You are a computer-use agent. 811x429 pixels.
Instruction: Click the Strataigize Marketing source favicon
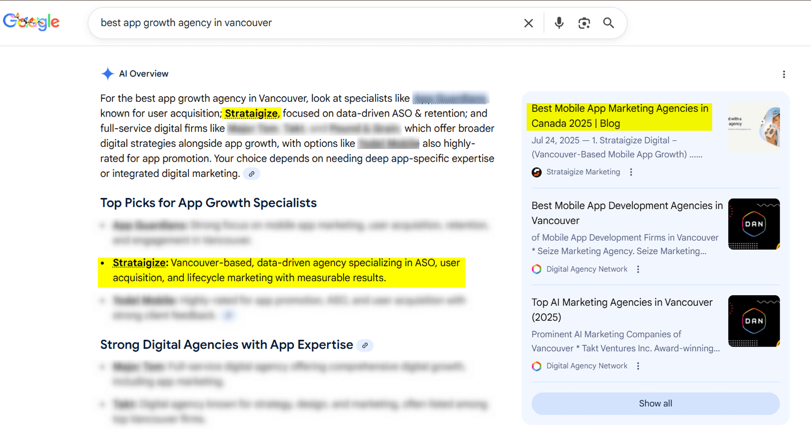tap(536, 172)
